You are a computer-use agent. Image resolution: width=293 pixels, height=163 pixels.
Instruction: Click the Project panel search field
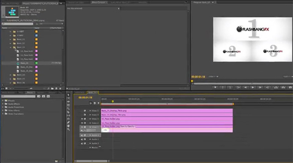[x=17, y=24]
